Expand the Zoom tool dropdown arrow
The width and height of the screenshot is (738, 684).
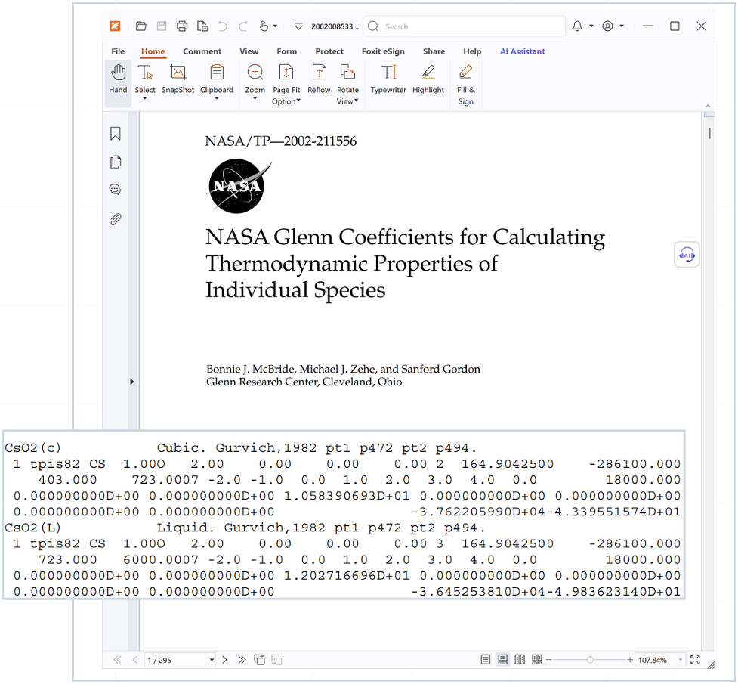click(255, 98)
